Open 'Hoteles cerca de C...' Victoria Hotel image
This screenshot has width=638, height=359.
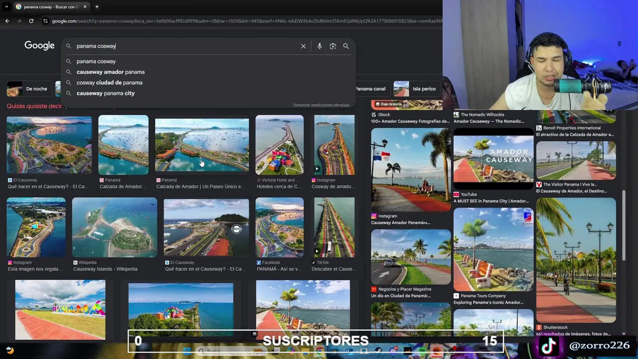pyautogui.click(x=280, y=145)
